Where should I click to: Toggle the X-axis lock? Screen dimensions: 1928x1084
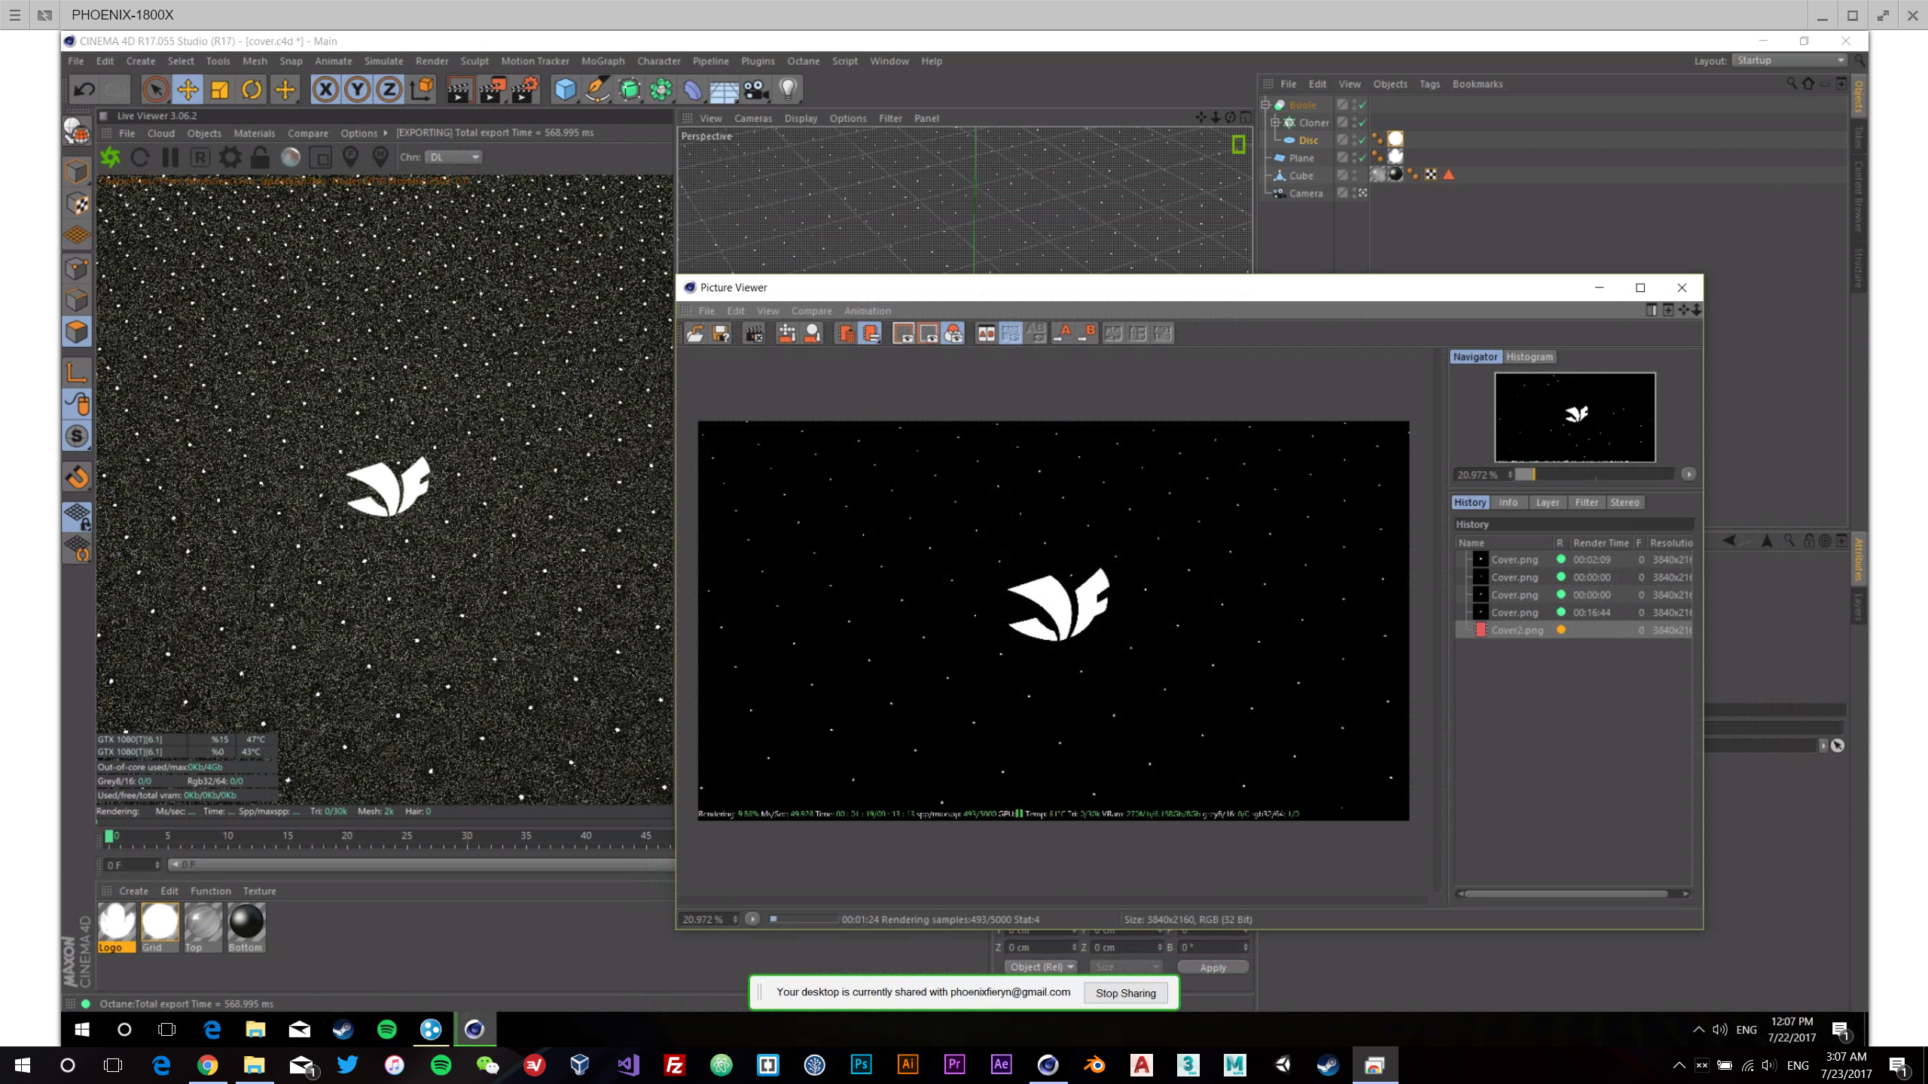tap(325, 90)
